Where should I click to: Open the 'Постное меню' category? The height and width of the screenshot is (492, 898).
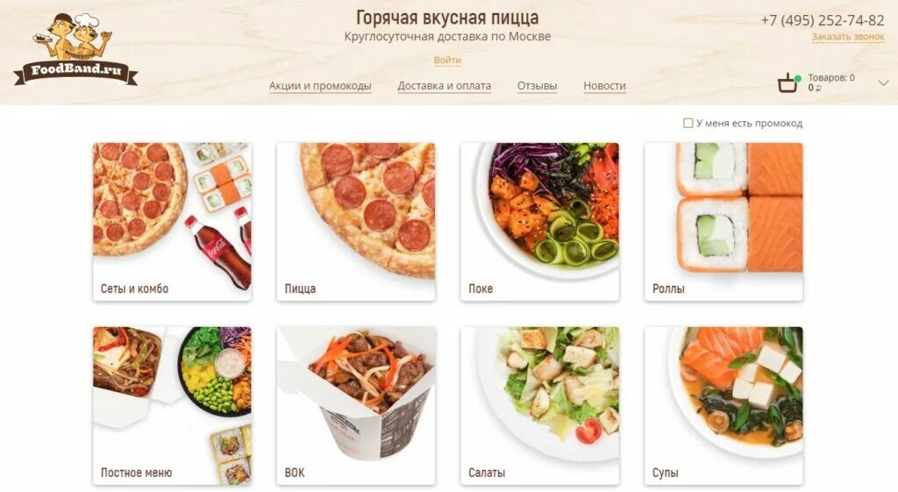(x=172, y=406)
